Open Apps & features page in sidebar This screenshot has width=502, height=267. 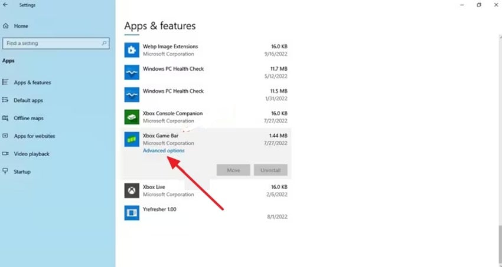pyautogui.click(x=32, y=83)
